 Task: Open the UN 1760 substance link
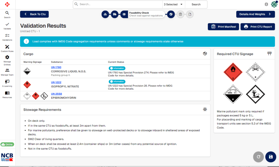(56, 67)
